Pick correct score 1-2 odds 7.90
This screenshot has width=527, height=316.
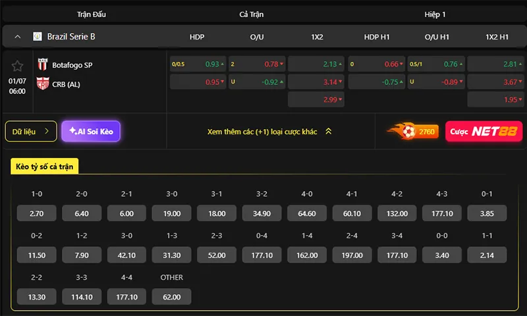[x=82, y=255]
